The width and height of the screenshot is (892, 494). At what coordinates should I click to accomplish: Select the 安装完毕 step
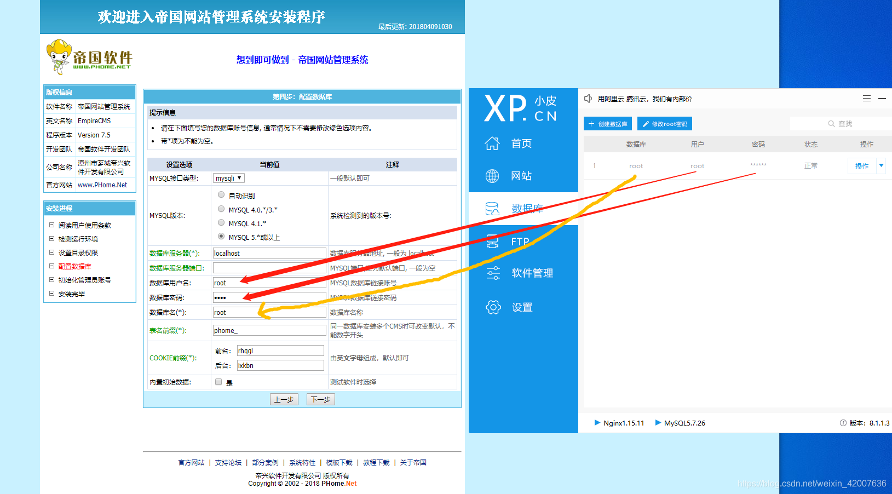[x=72, y=294]
